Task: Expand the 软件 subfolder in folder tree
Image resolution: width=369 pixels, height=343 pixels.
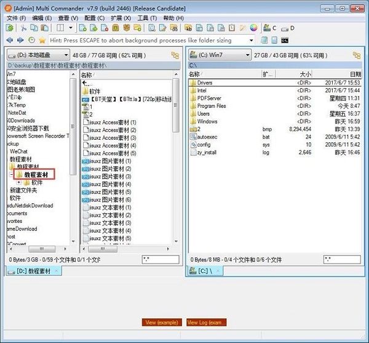Action: (x=19, y=182)
